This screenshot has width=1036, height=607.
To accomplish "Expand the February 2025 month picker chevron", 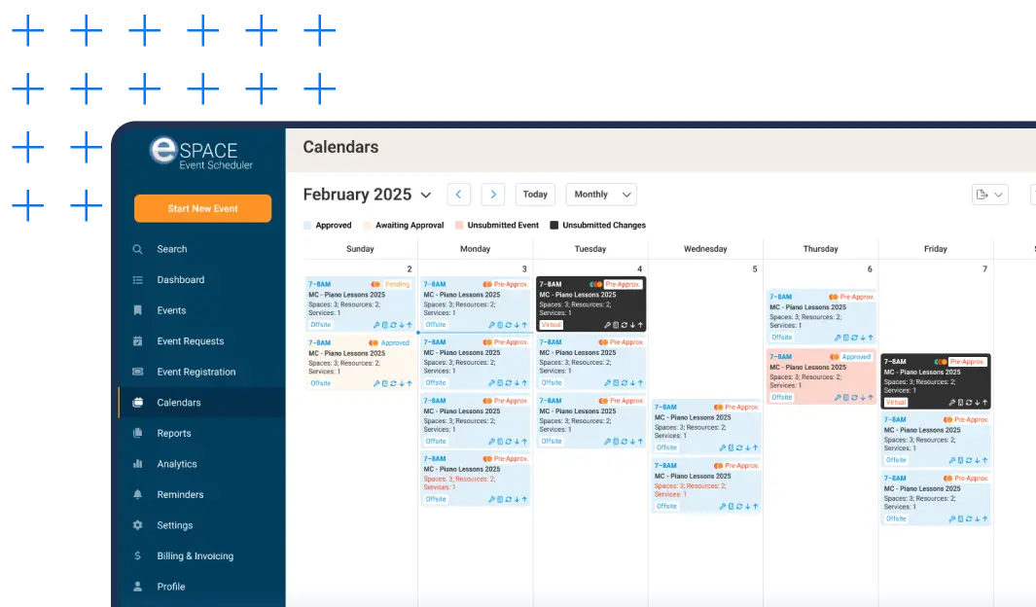I will (x=425, y=196).
